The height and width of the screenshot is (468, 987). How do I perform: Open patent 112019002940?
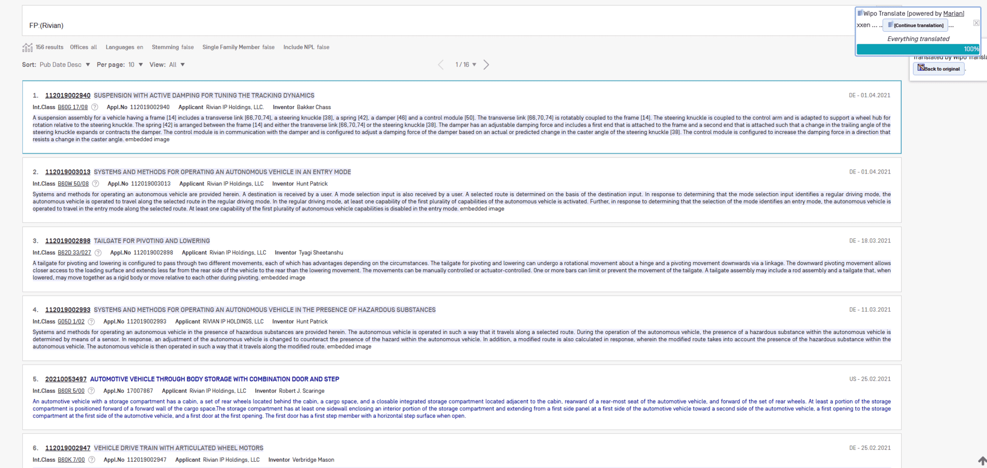tap(68, 96)
